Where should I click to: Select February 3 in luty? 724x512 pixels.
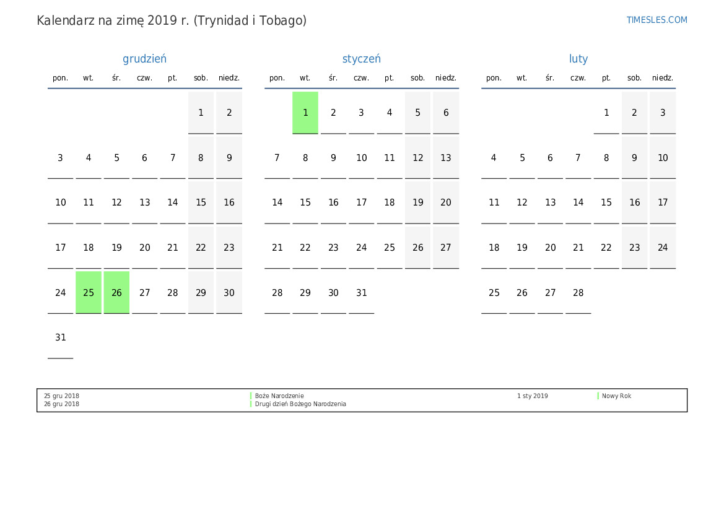coord(663,113)
